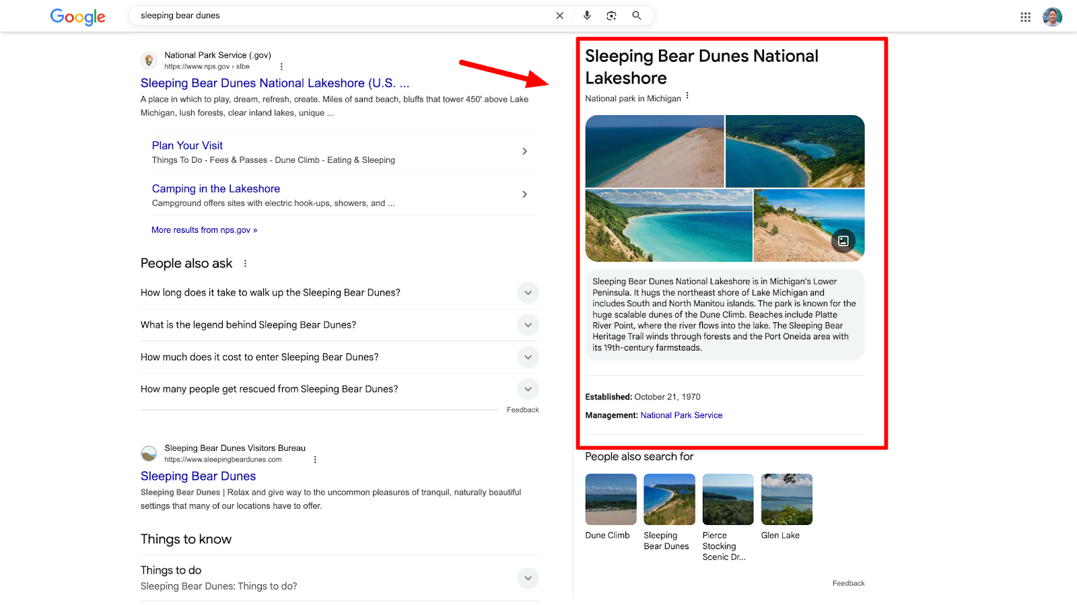Click 'Established: October 21, 1970' text
The image size is (1077, 605).
click(x=643, y=397)
